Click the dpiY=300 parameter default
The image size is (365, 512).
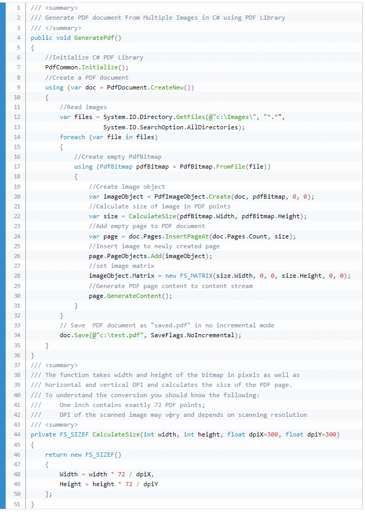322,434
